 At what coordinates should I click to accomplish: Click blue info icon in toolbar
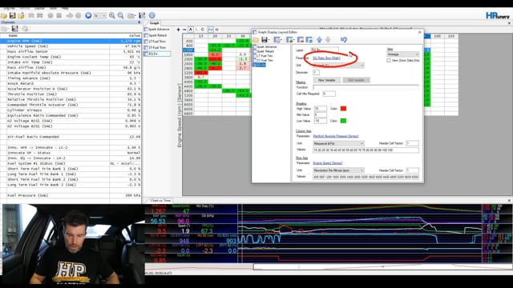[x=151, y=15]
